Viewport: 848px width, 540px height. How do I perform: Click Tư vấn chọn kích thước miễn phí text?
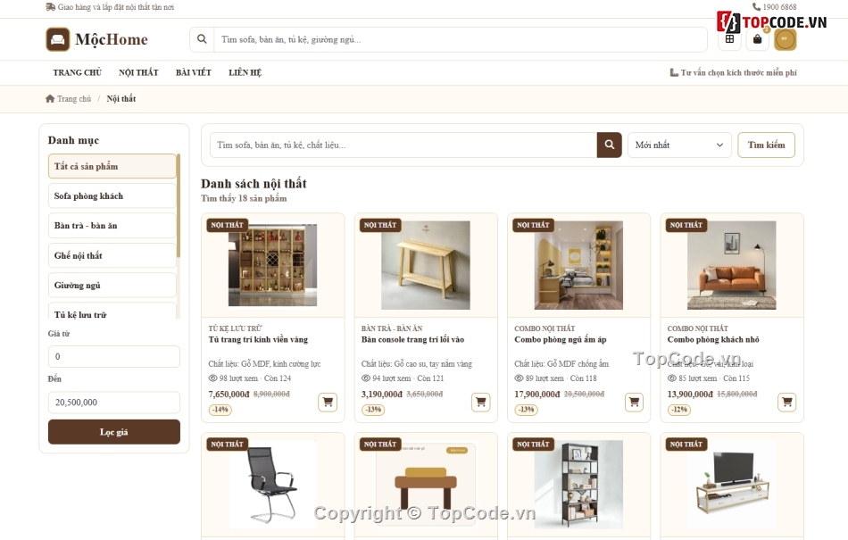739,72
